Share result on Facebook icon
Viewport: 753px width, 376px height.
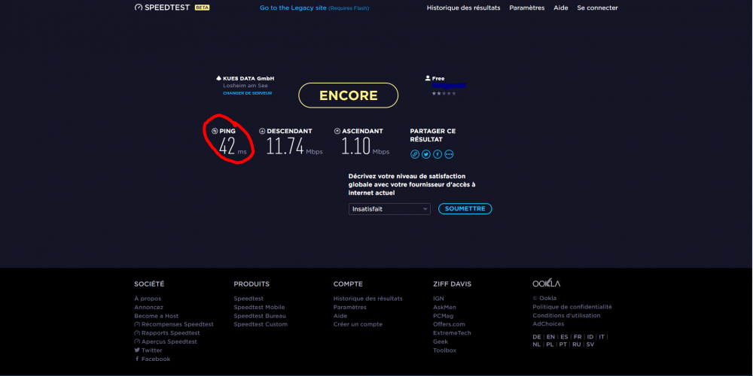(x=437, y=154)
